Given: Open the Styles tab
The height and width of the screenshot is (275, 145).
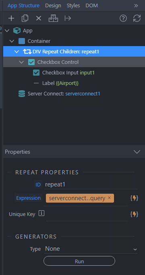Looking at the screenshot, I should (73, 6).
